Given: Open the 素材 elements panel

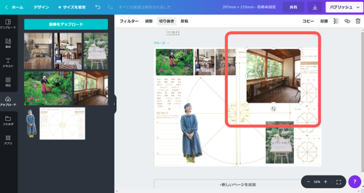Looking at the screenshot, I should tap(8, 43).
